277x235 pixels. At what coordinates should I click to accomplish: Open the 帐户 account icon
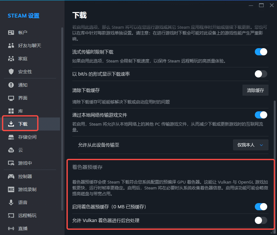[x=11, y=33]
